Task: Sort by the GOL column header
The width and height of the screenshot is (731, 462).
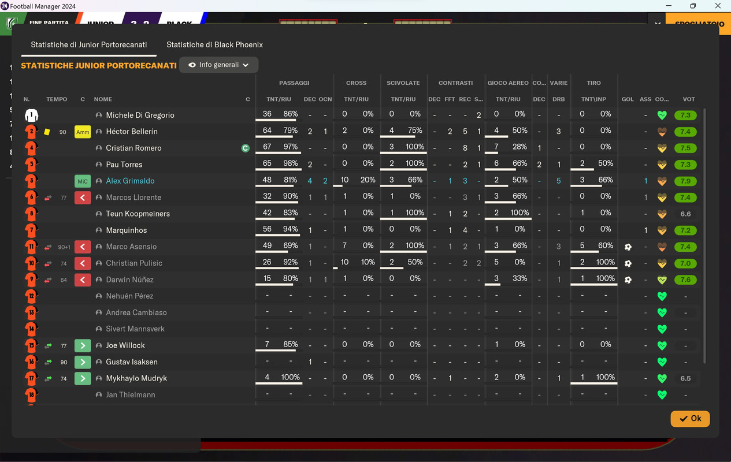Action: 628,99
